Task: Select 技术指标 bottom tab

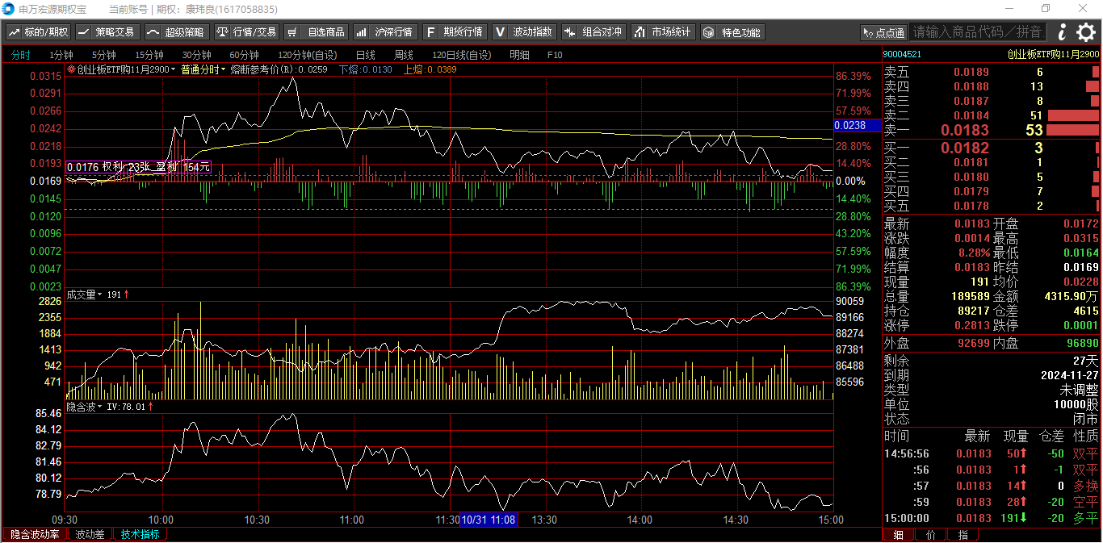Action: (x=140, y=534)
